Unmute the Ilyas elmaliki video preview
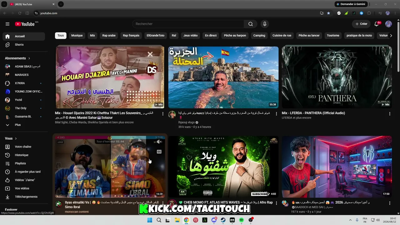Screen dimensions: 400x225 coord(159,142)
